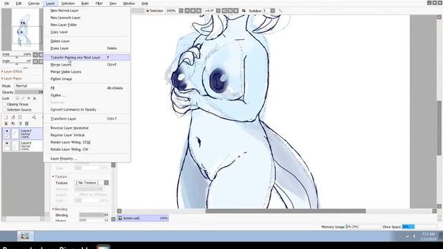The image size is (443, 249).
Task: Click the network icon in system tray
Action: tap(407, 236)
